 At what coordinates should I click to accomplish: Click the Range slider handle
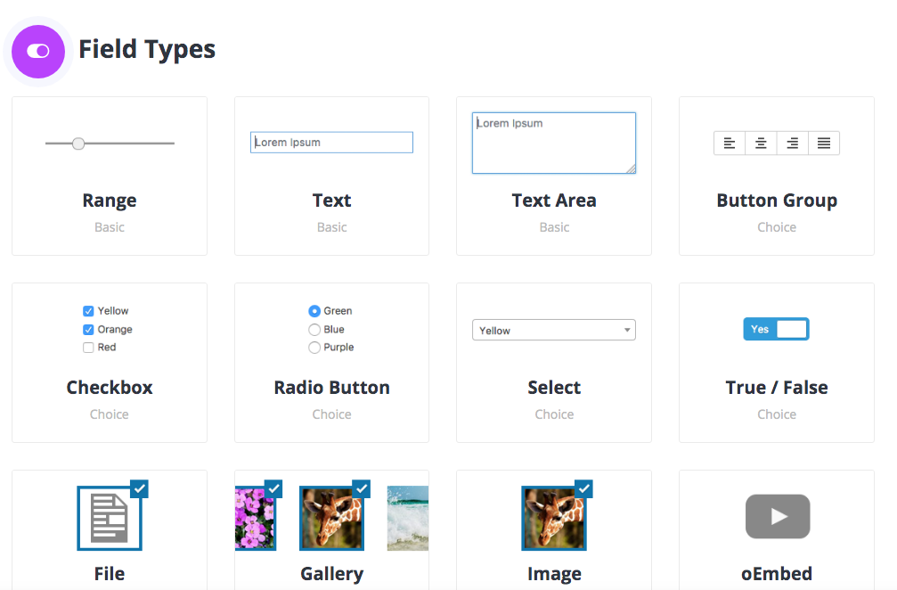pos(78,143)
